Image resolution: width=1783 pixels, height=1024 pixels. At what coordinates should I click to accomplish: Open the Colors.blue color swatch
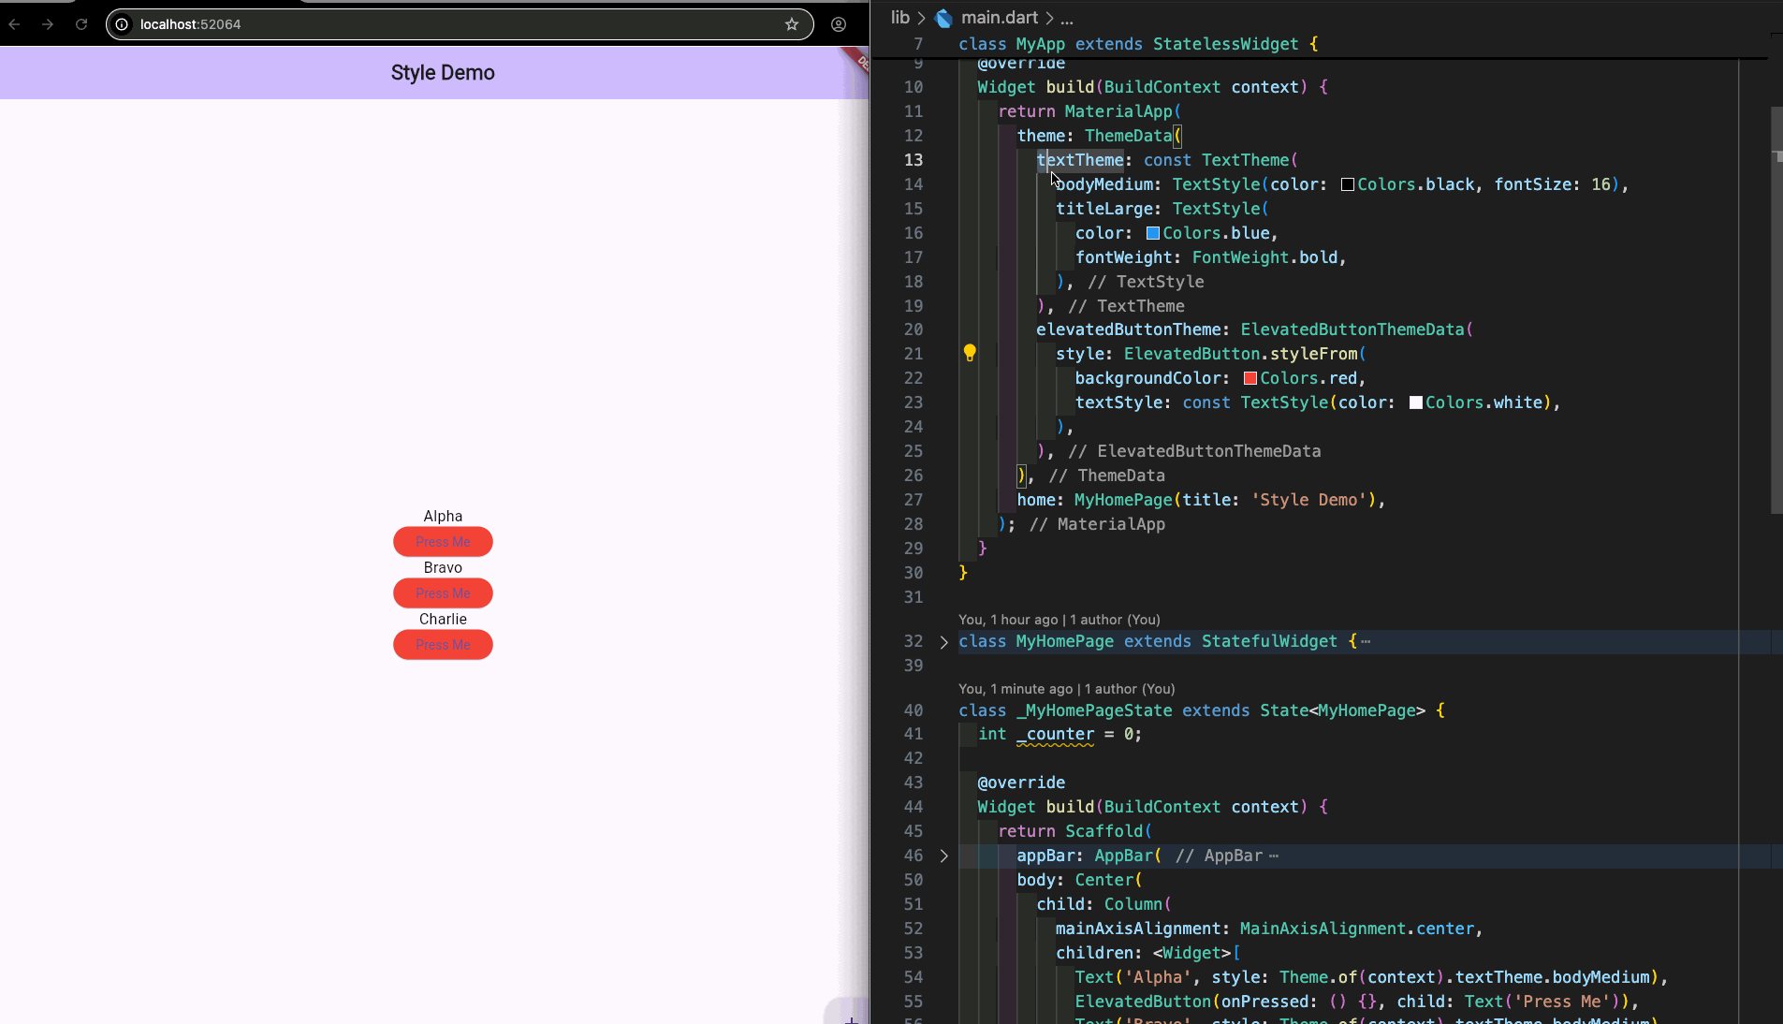click(x=1153, y=233)
